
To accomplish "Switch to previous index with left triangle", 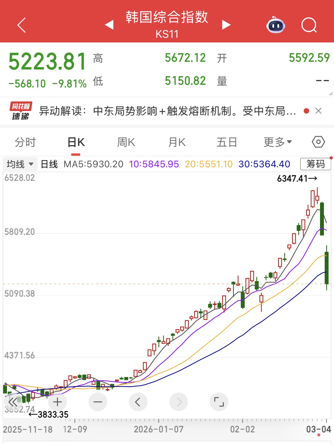I will pyautogui.click(x=109, y=25).
